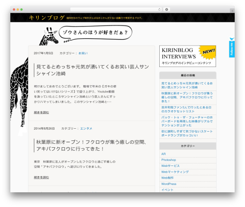Select the WordPress category
The width and height of the screenshot is (245, 207).
coord(169,184)
